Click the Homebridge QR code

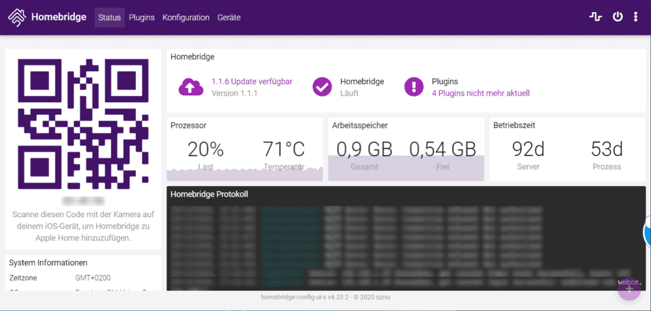83,124
